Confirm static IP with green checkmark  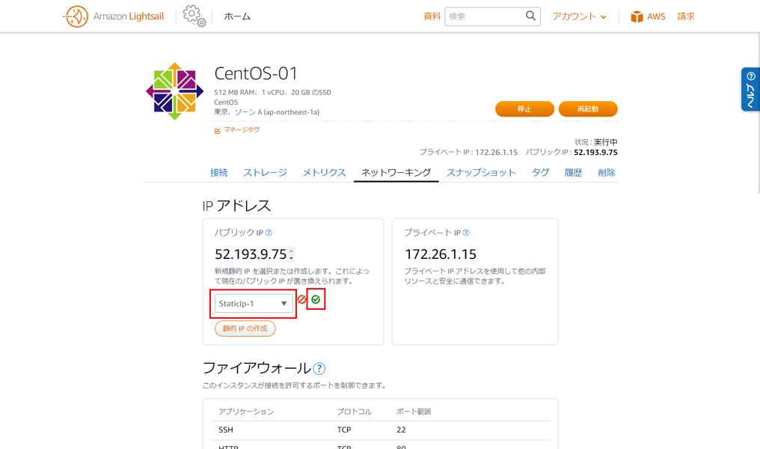316,299
